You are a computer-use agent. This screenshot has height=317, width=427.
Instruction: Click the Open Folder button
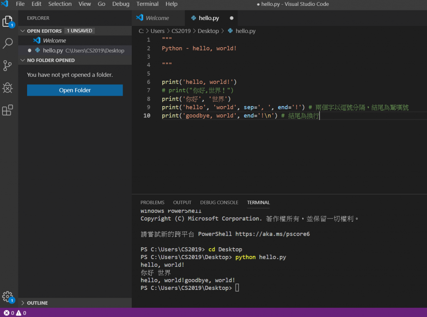(75, 90)
